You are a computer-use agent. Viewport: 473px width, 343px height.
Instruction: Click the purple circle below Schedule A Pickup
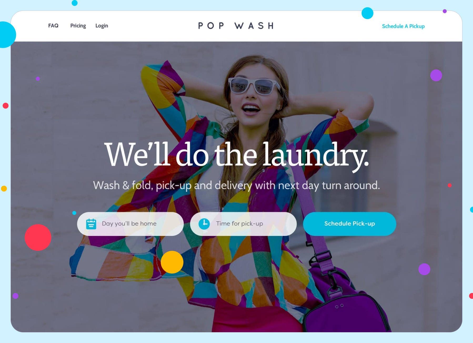[x=436, y=75]
